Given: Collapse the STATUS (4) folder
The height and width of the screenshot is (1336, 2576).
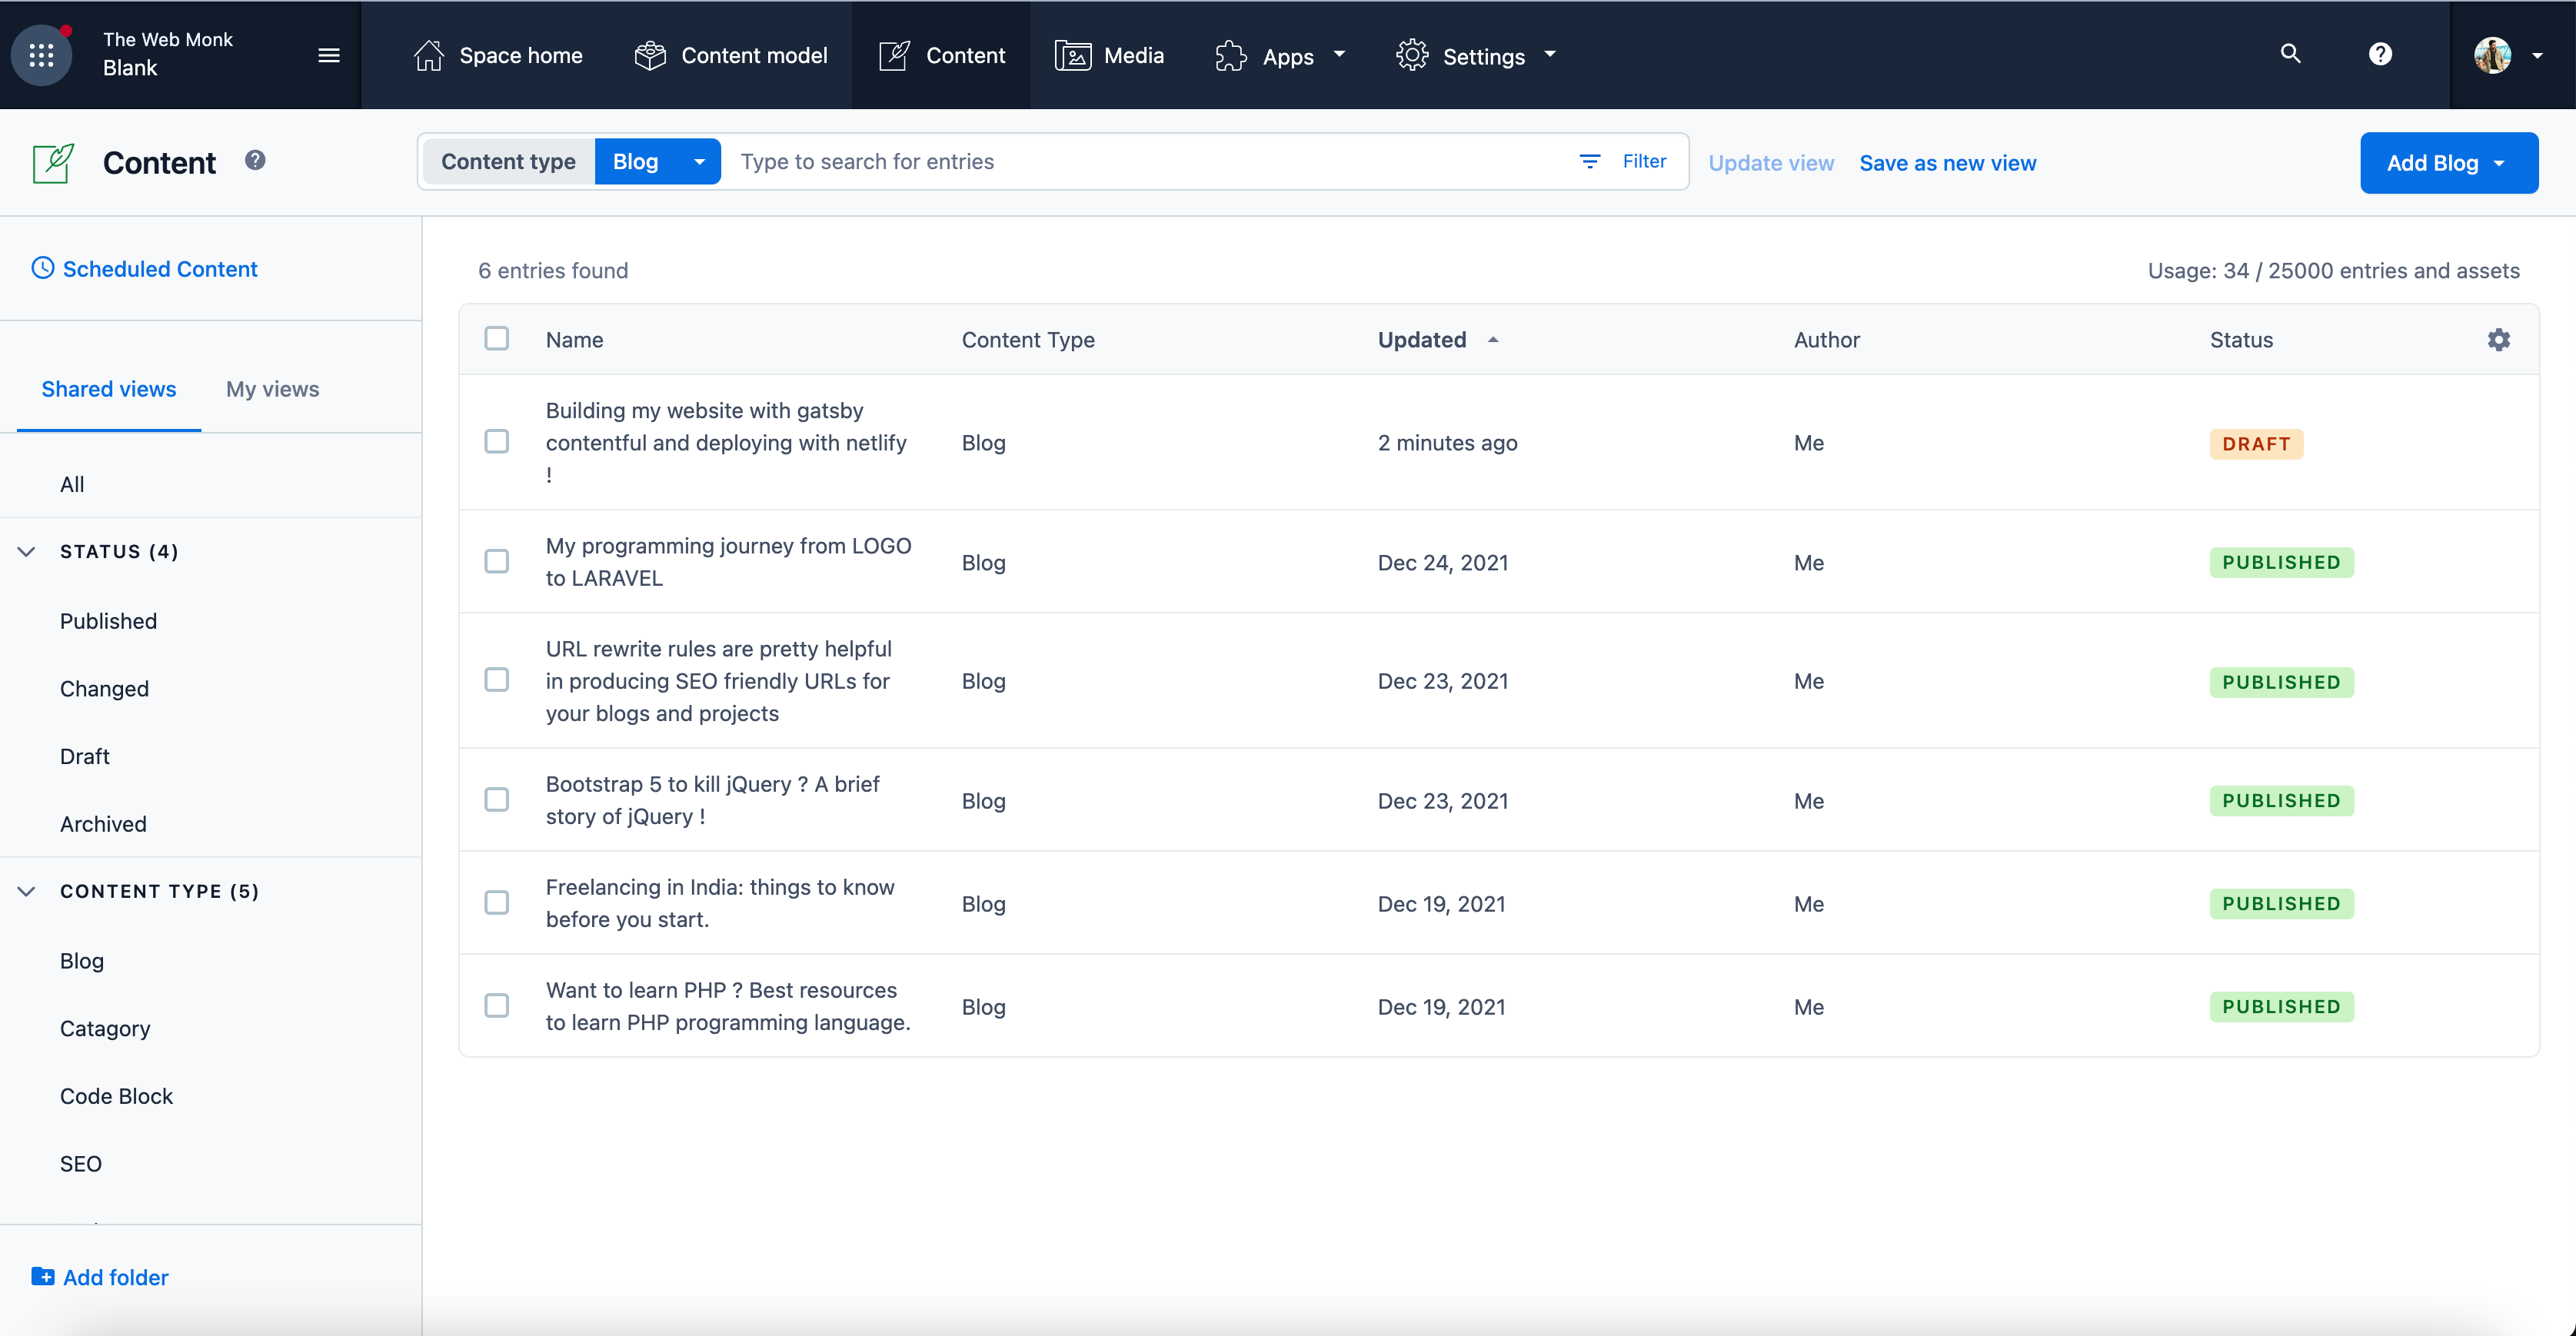Looking at the screenshot, I should pyautogui.click(x=27, y=551).
